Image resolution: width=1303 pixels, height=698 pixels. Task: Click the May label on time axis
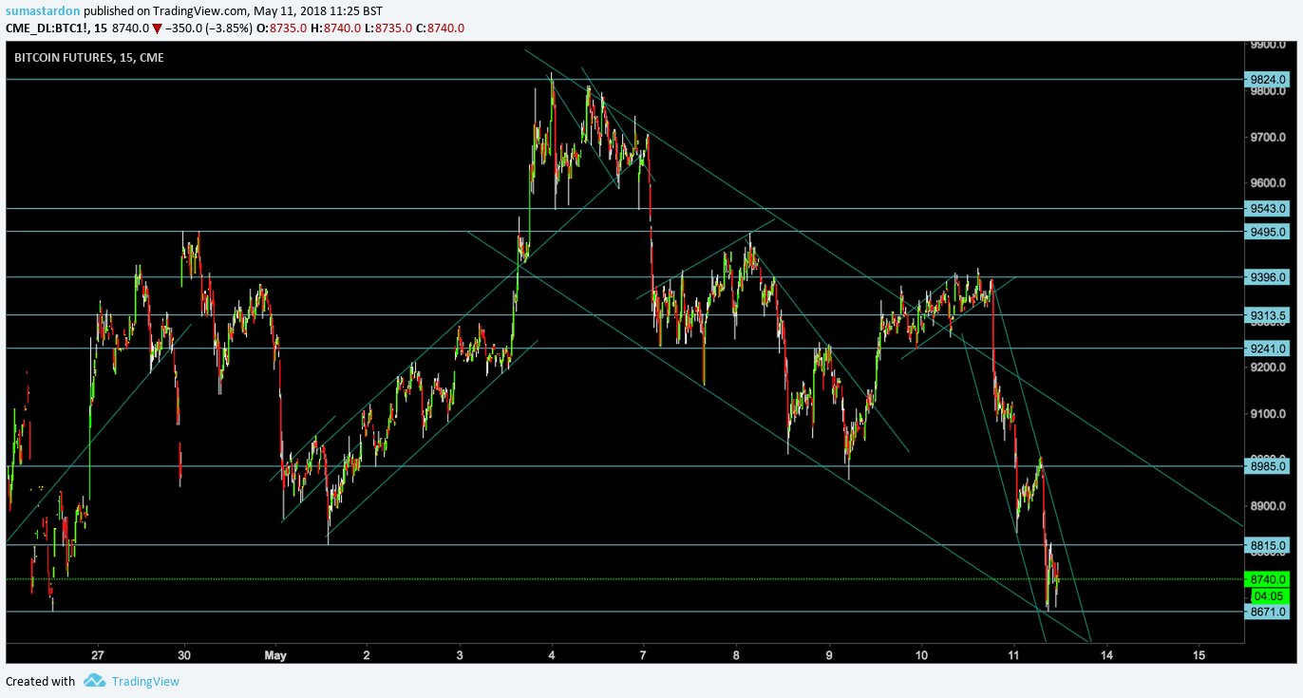(275, 655)
